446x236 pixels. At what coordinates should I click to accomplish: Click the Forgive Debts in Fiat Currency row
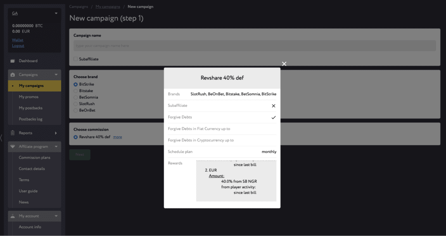pyautogui.click(x=222, y=129)
